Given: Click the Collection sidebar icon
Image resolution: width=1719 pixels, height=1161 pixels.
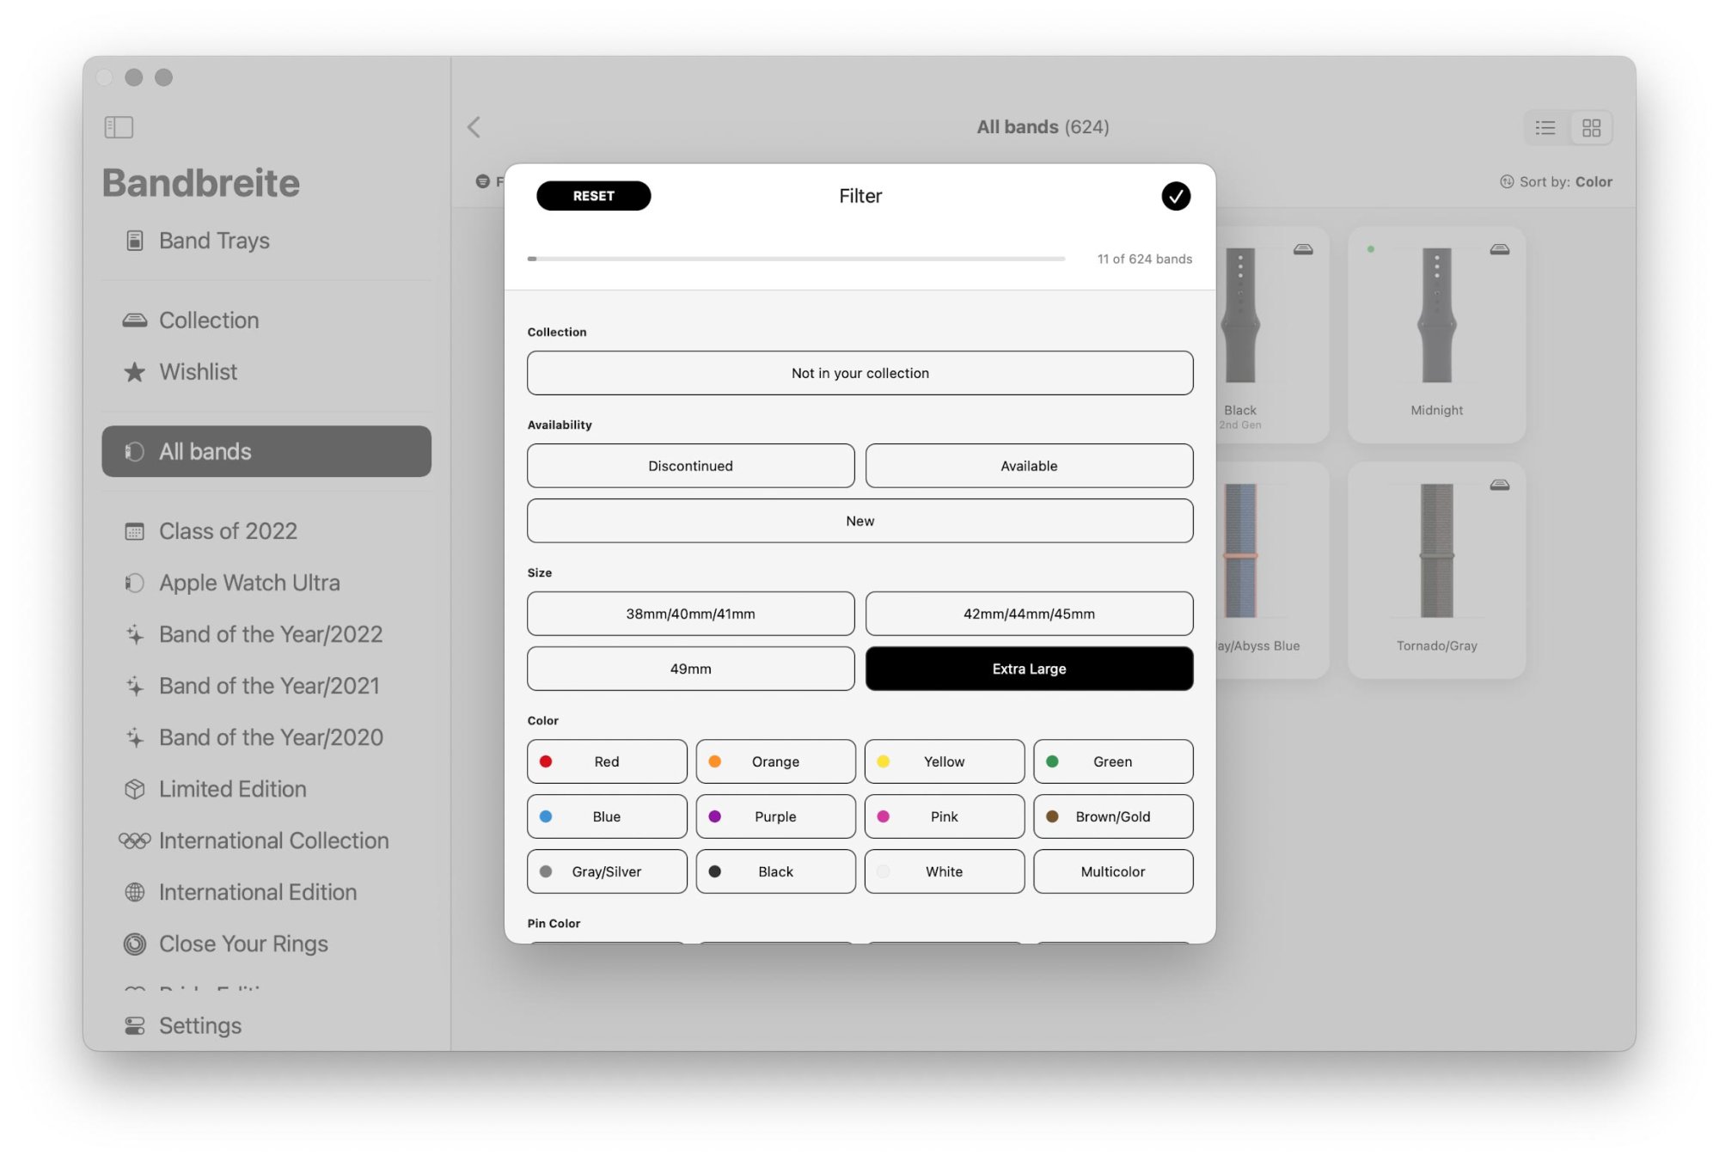Looking at the screenshot, I should 133,319.
